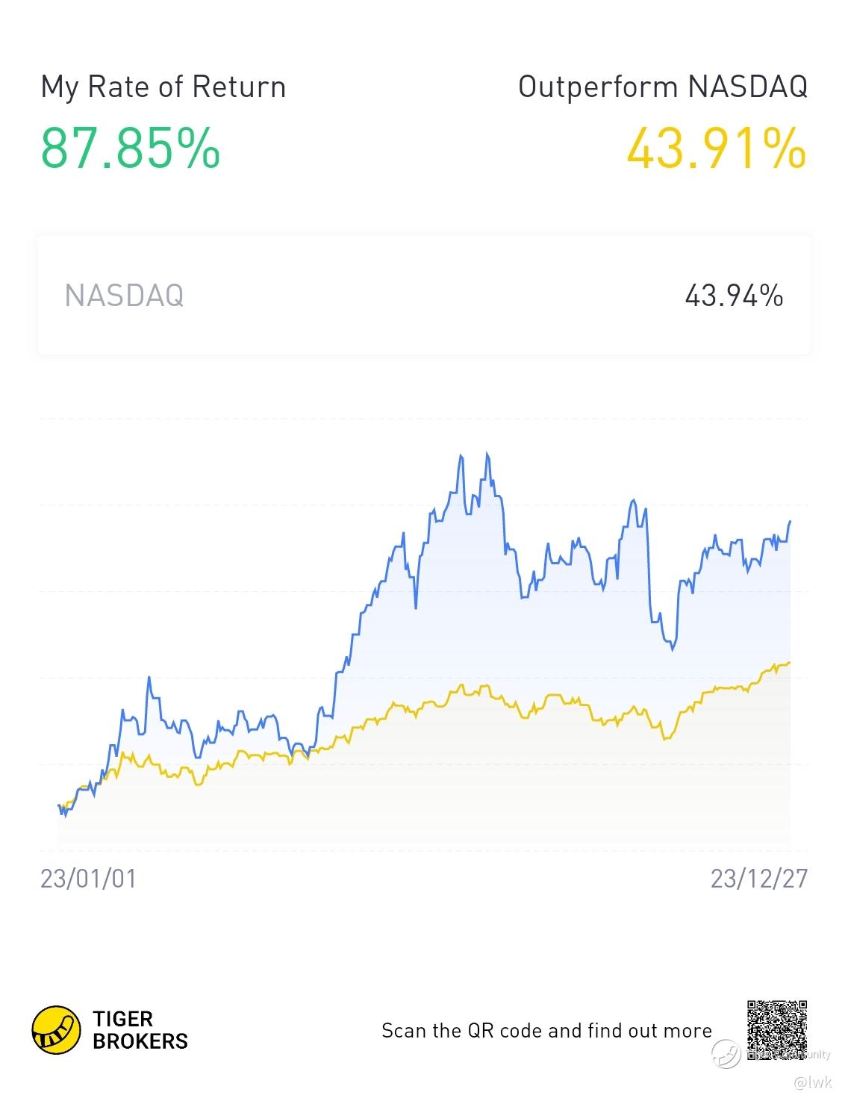Click the 43.94% NASDAQ return figure
The width and height of the screenshot is (848, 1101).
734,296
